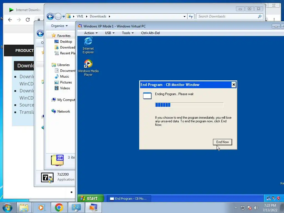284x213 pixels.
Task: Select Libraries in navigation pane
Action: 64,65
